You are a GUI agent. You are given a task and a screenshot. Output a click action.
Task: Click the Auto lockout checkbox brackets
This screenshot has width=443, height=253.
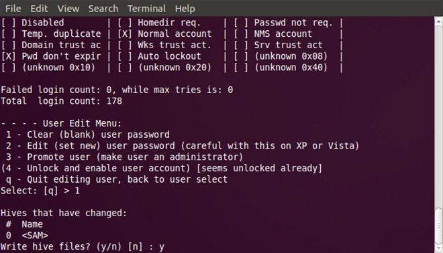point(125,56)
